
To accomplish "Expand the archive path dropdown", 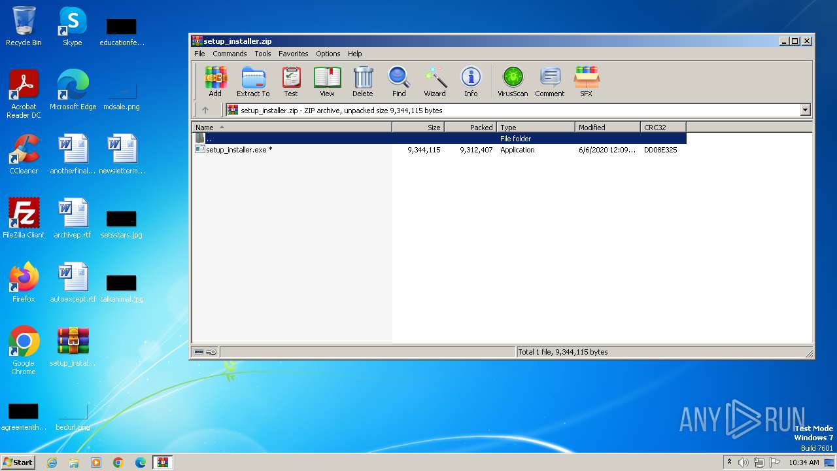I will click(806, 111).
